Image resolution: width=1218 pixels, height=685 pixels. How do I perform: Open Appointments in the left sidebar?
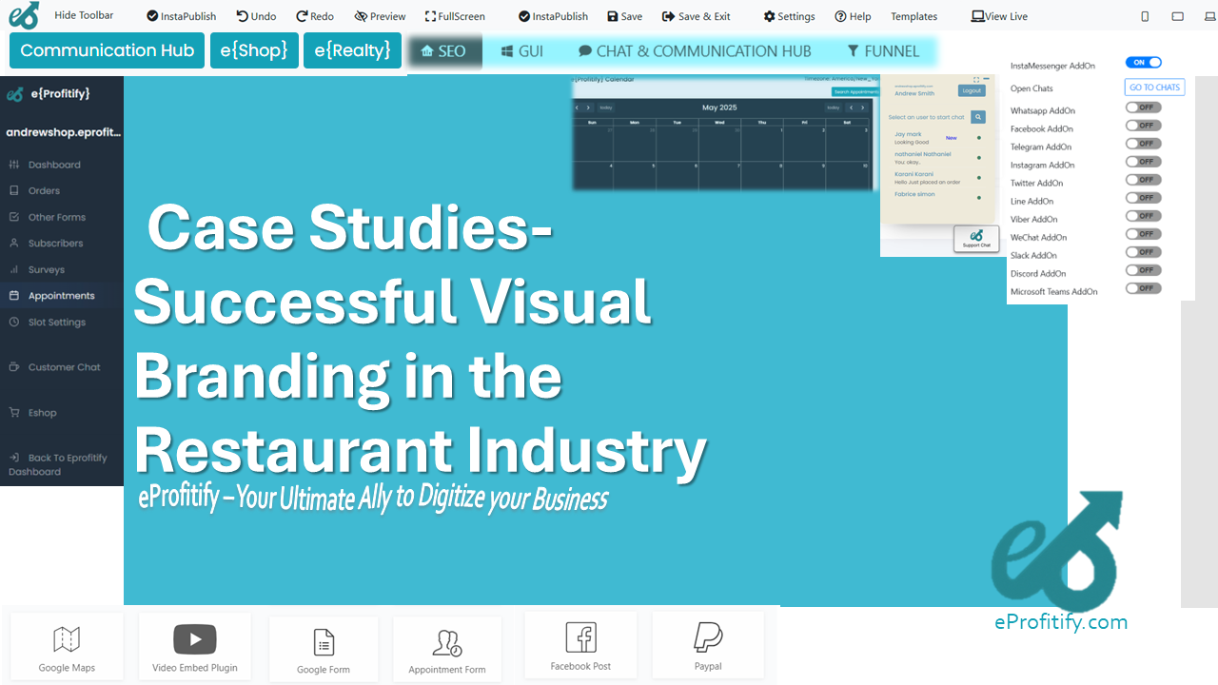[61, 295]
